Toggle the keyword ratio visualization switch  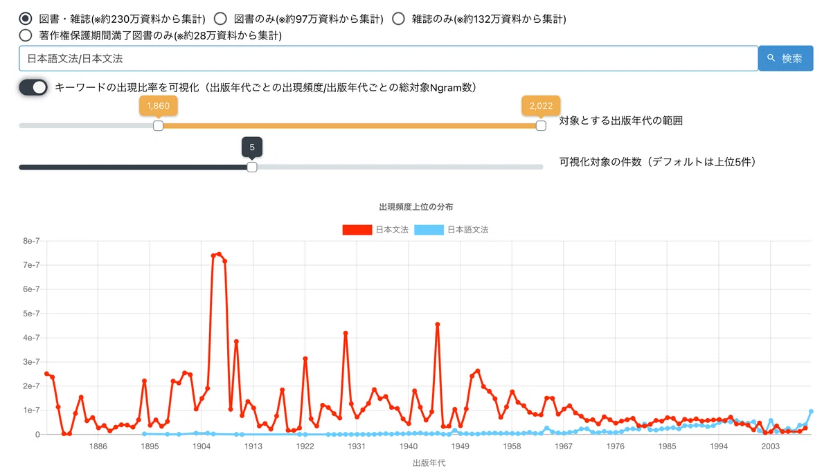[x=33, y=87]
